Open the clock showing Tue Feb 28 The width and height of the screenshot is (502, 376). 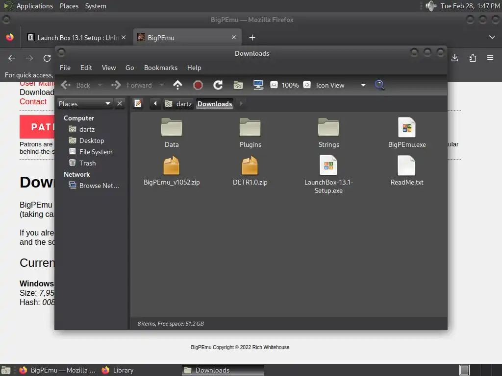tap(470, 6)
